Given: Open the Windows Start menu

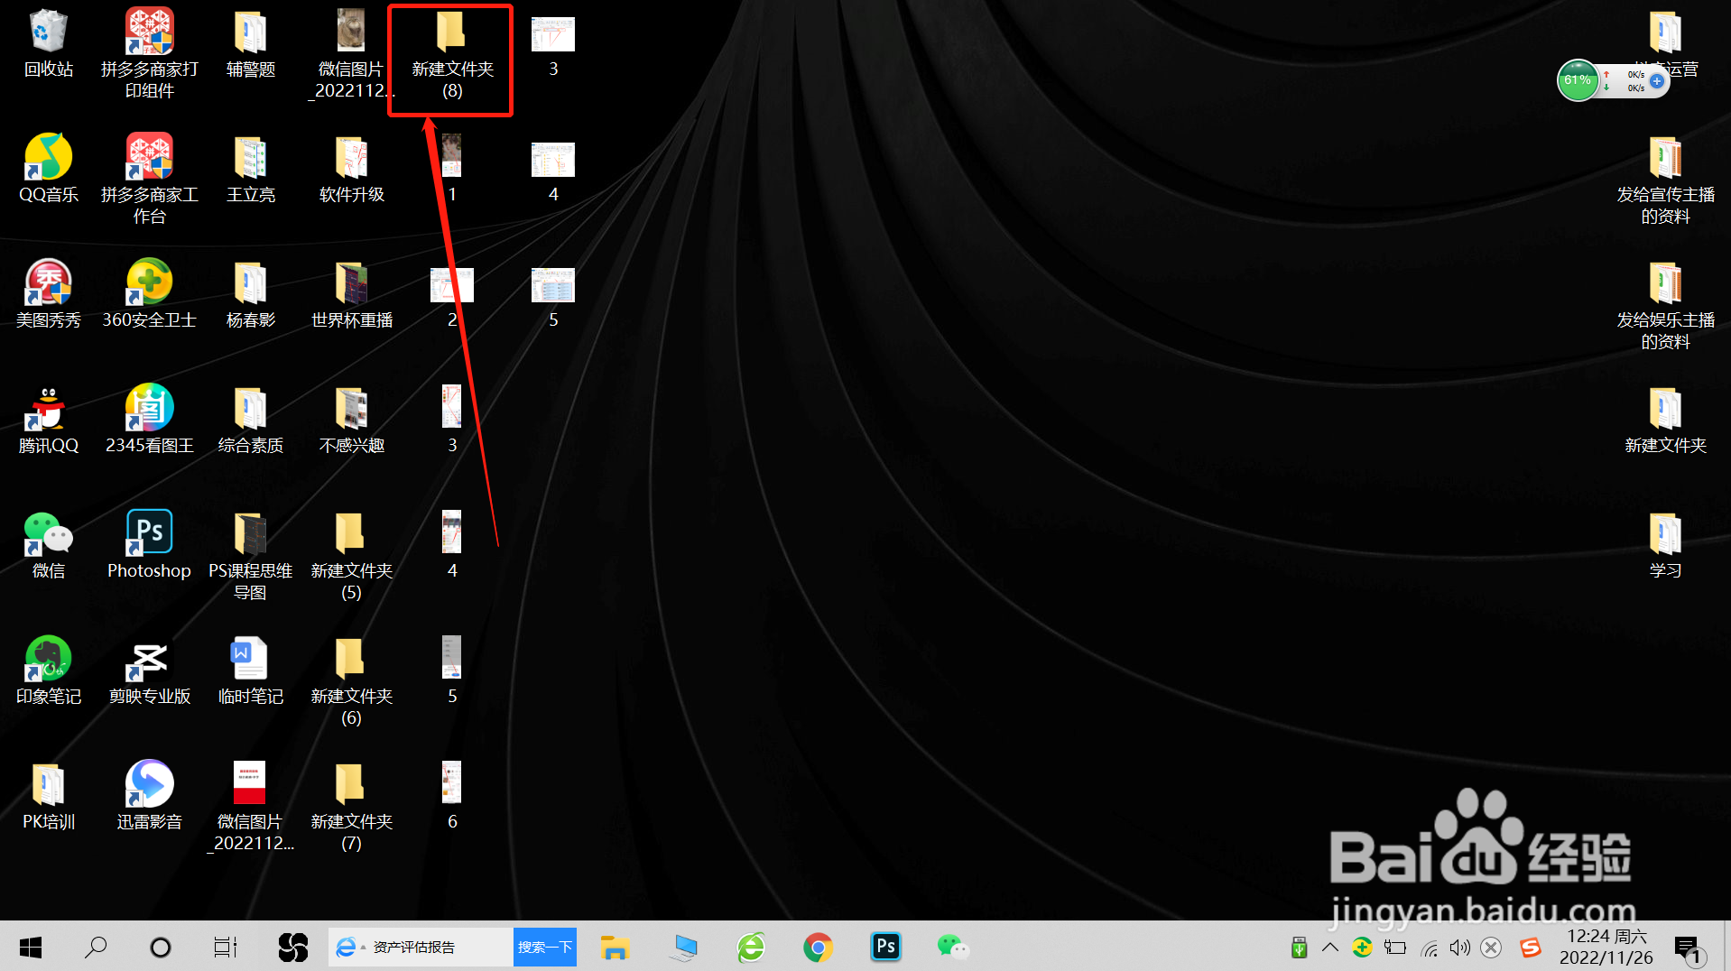Looking at the screenshot, I should pyautogui.click(x=31, y=947).
